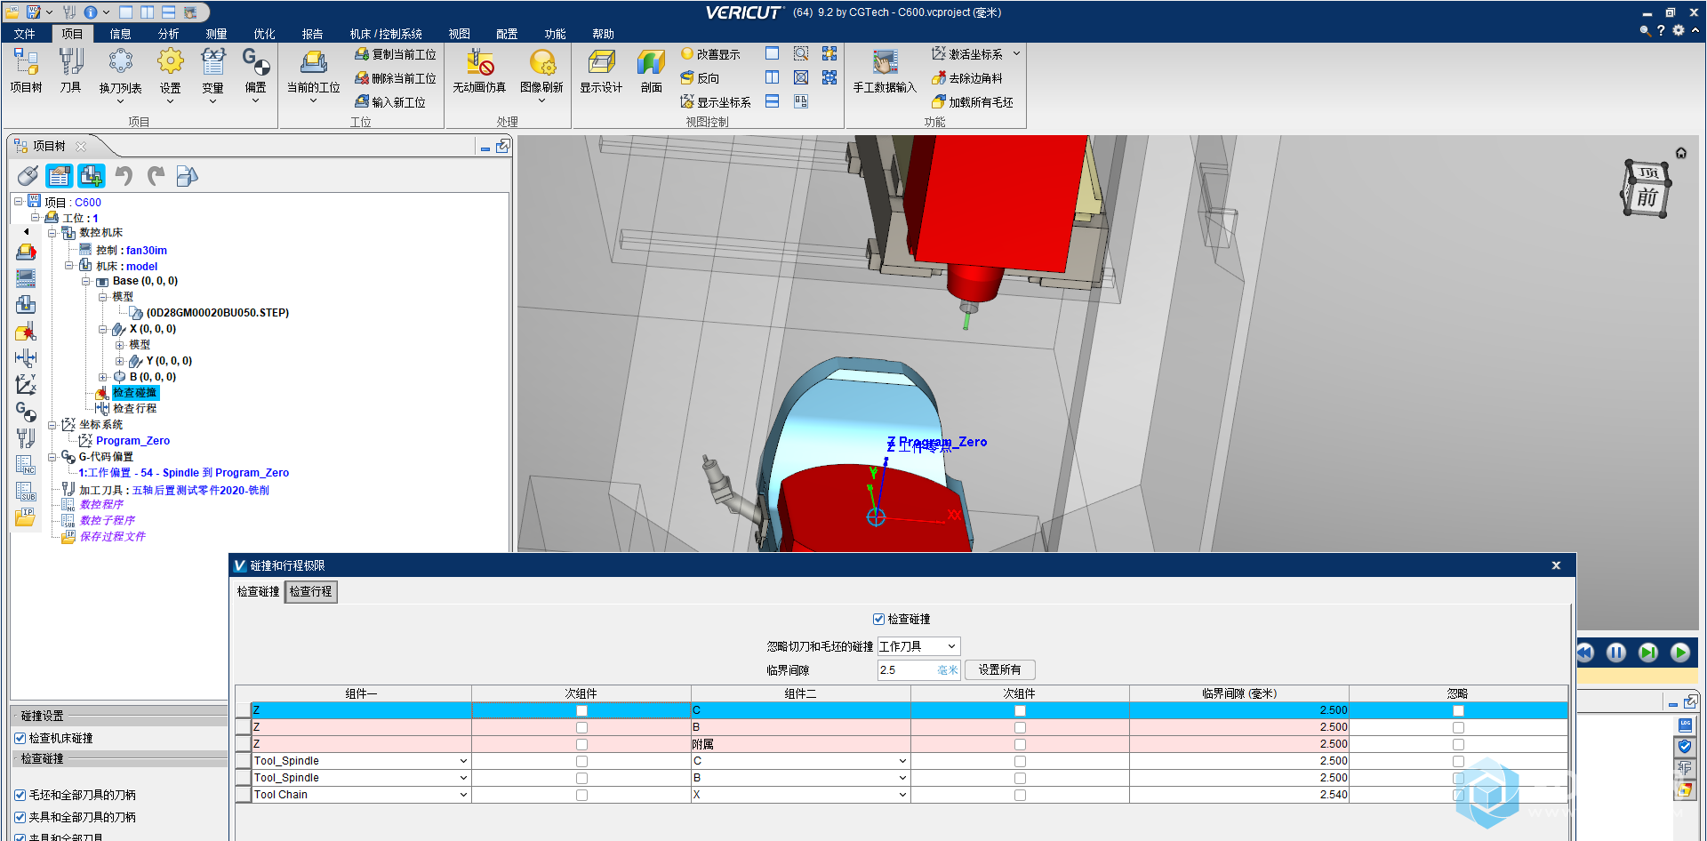Image resolution: width=1707 pixels, height=841 pixels.
Task: Select Program_Zero in project tree
Action: 132,441
